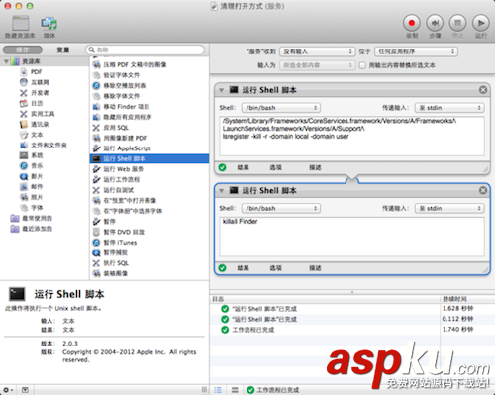Select the 运行工作流程 action
Image resolution: width=495 pixels, height=395 pixels.
coord(149,179)
